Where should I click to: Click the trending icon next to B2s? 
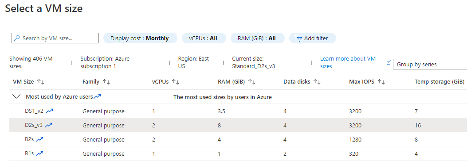pyautogui.click(x=39, y=139)
